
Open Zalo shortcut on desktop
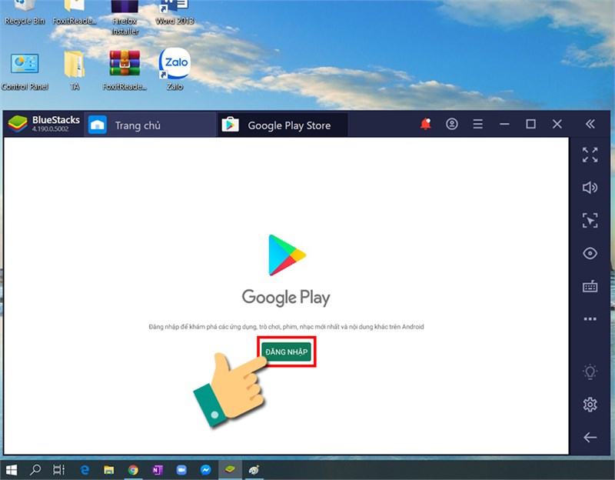coord(175,69)
